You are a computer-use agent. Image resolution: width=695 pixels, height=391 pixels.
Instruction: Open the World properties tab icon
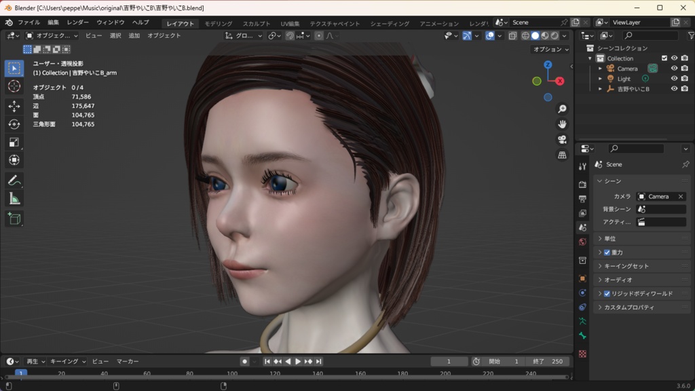(582, 242)
